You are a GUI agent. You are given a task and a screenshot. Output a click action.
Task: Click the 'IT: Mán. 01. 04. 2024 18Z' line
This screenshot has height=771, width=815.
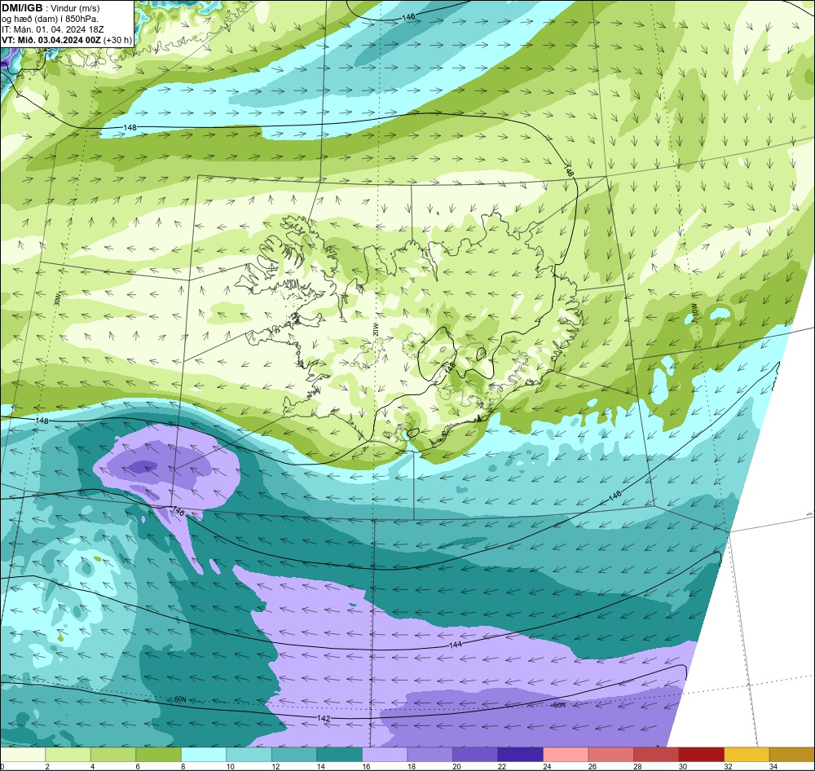pyautogui.click(x=52, y=29)
